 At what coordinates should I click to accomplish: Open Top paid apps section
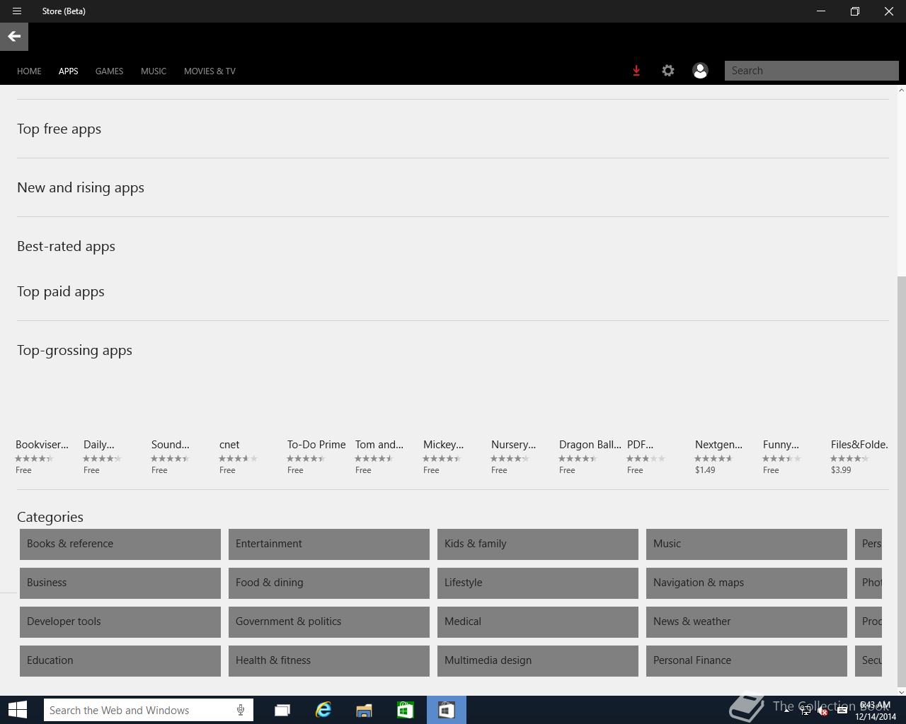tap(61, 291)
